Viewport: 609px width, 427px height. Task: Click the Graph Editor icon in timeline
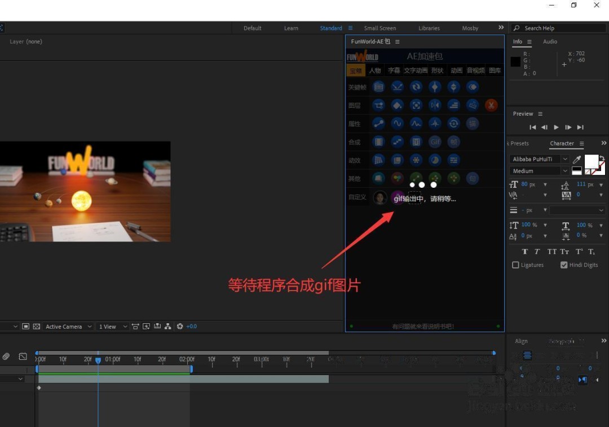[23, 356]
